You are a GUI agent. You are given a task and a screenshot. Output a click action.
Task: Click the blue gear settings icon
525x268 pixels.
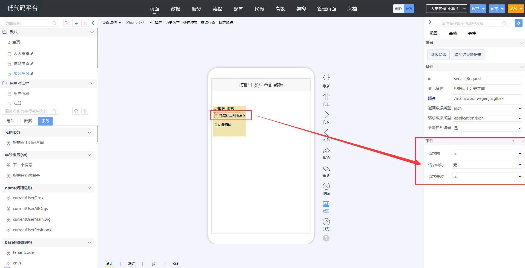coord(518,23)
